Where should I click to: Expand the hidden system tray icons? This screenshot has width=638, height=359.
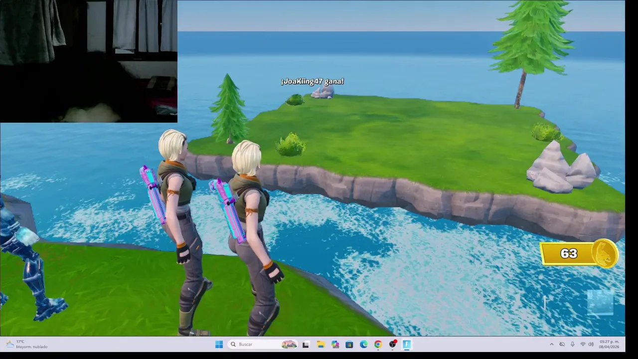point(551,344)
